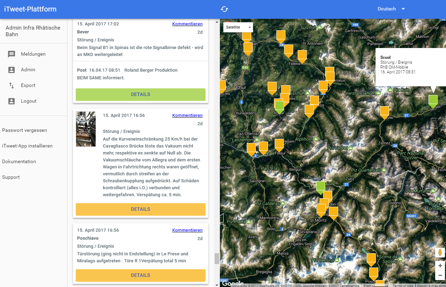Click the iTweet-Plattform header title
Viewport: 446px width, 287px height.
30,9
